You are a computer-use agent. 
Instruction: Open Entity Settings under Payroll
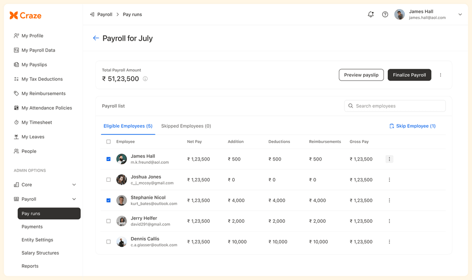point(37,240)
